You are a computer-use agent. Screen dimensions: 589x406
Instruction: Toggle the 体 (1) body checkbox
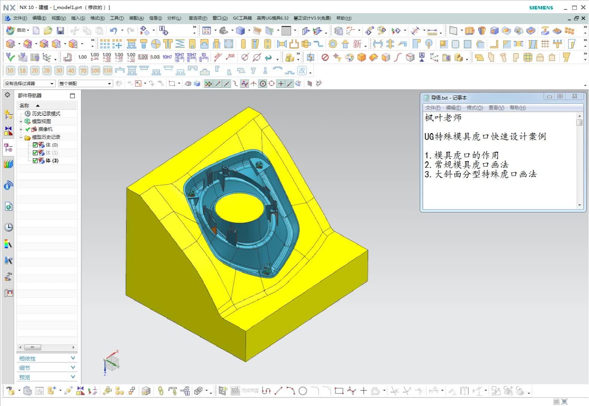(35, 153)
